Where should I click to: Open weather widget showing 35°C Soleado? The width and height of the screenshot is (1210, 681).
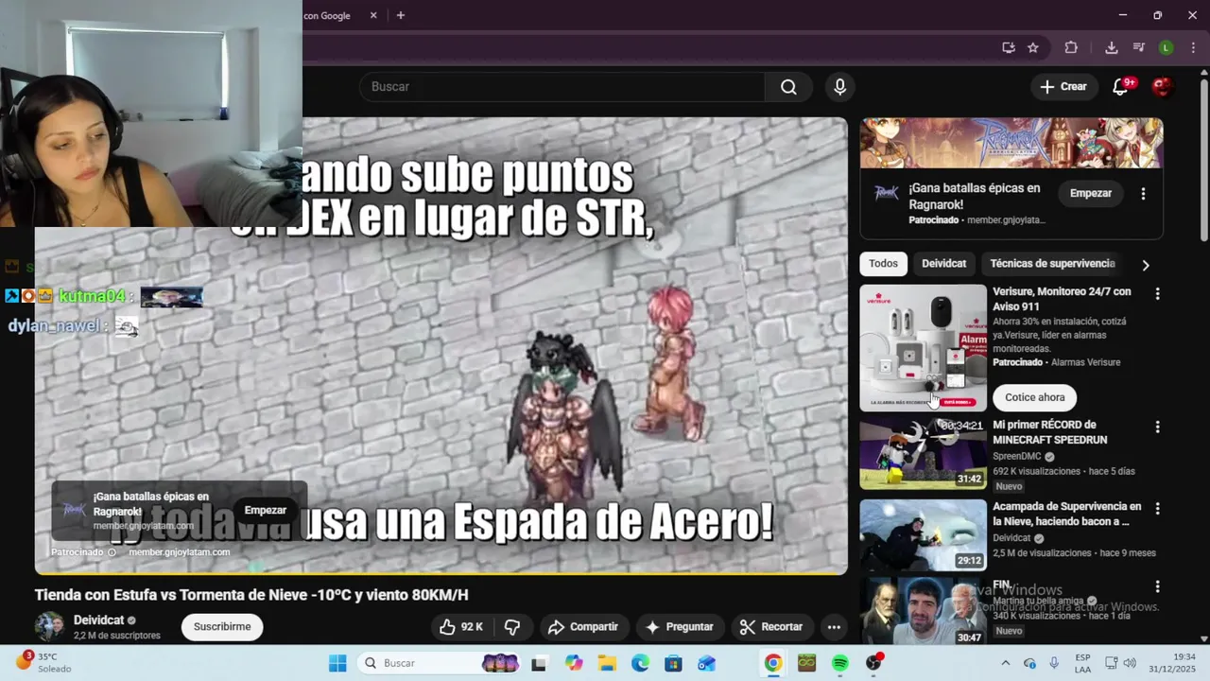click(43, 662)
